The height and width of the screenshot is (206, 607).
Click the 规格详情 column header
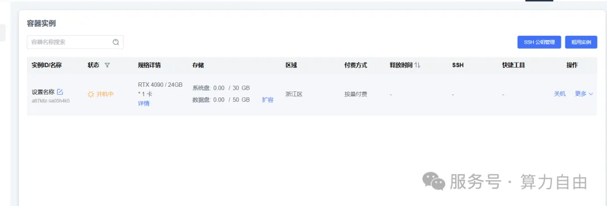150,65
